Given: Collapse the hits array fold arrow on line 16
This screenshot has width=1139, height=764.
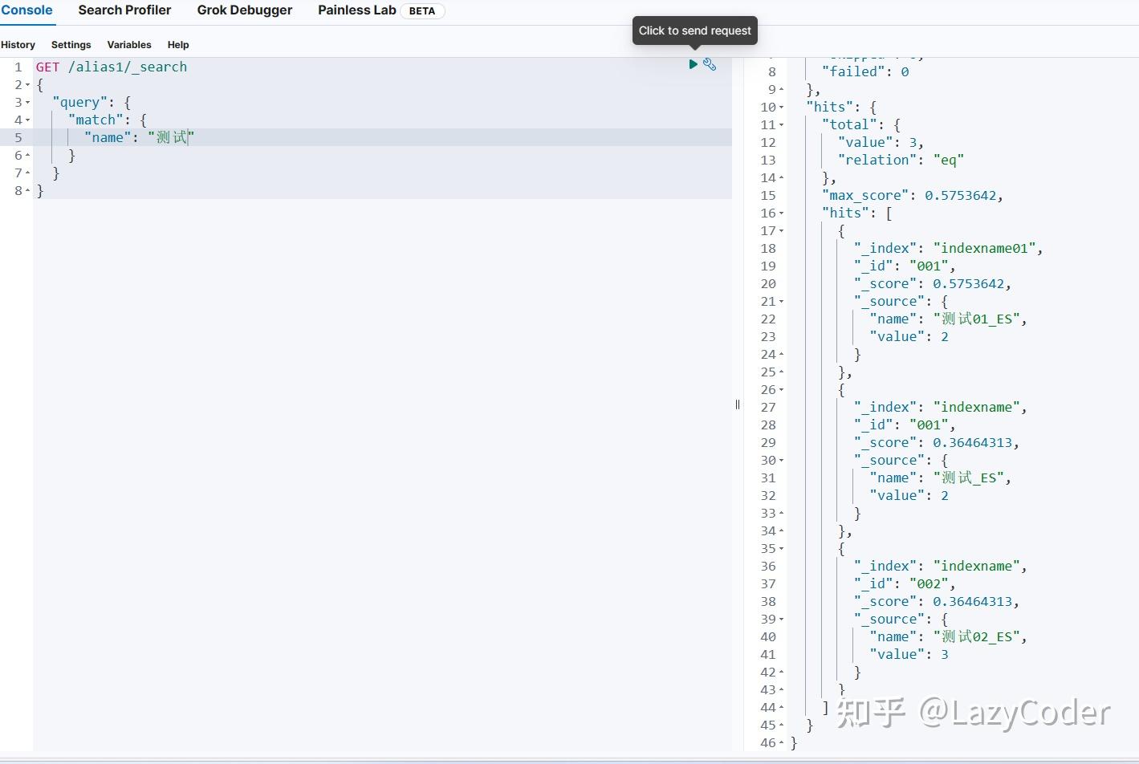Looking at the screenshot, I should pos(782,213).
